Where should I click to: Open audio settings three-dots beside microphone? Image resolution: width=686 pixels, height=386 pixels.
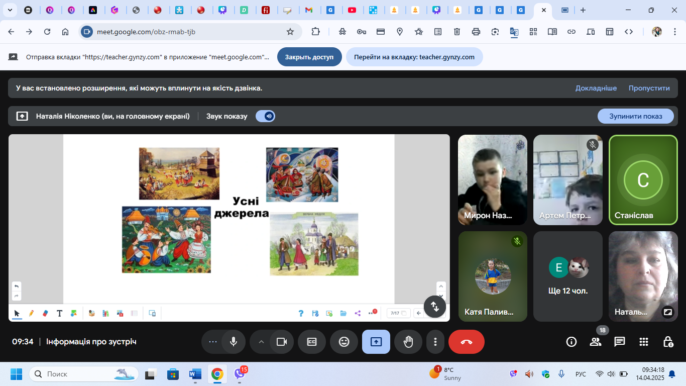212,342
